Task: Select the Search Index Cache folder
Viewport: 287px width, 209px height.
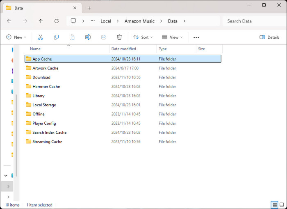Action: (x=123, y=133)
